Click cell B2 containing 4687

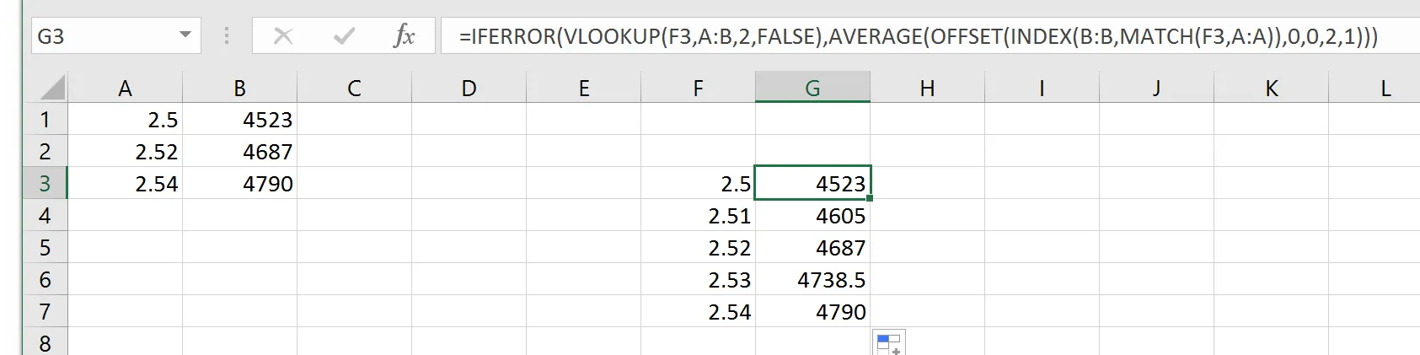[239, 152]
